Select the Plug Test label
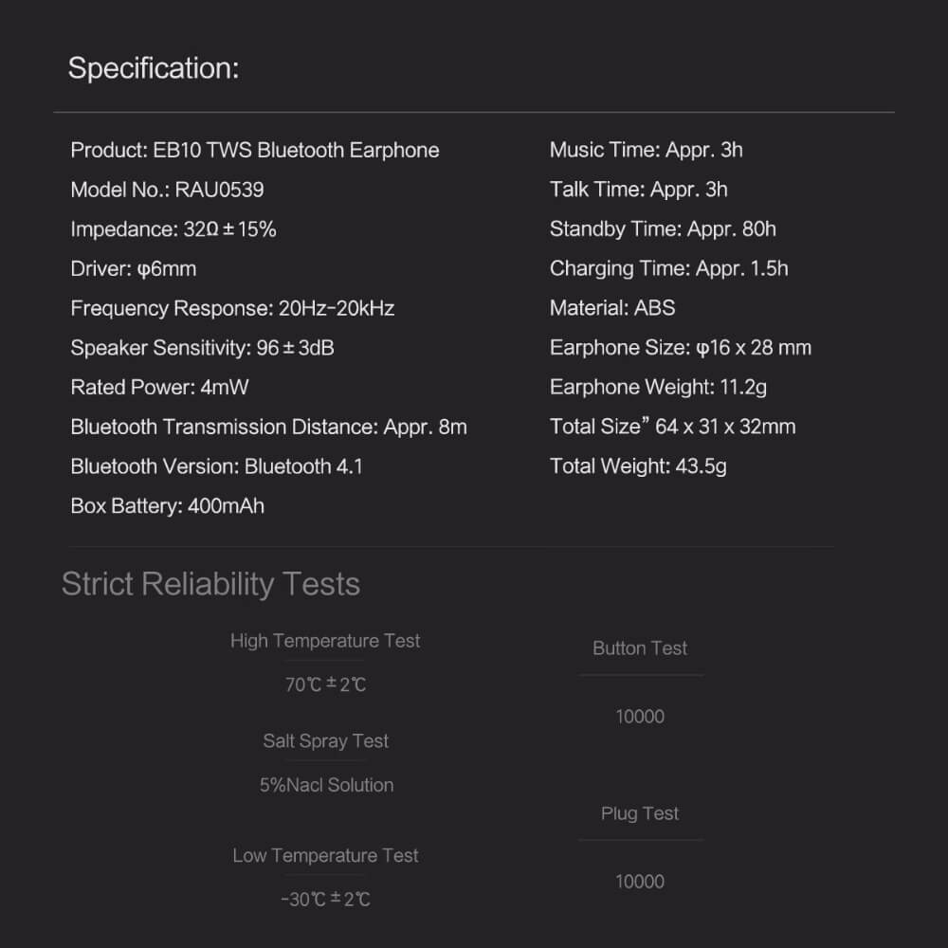This screenshot has height=948, width=948. 640,813
